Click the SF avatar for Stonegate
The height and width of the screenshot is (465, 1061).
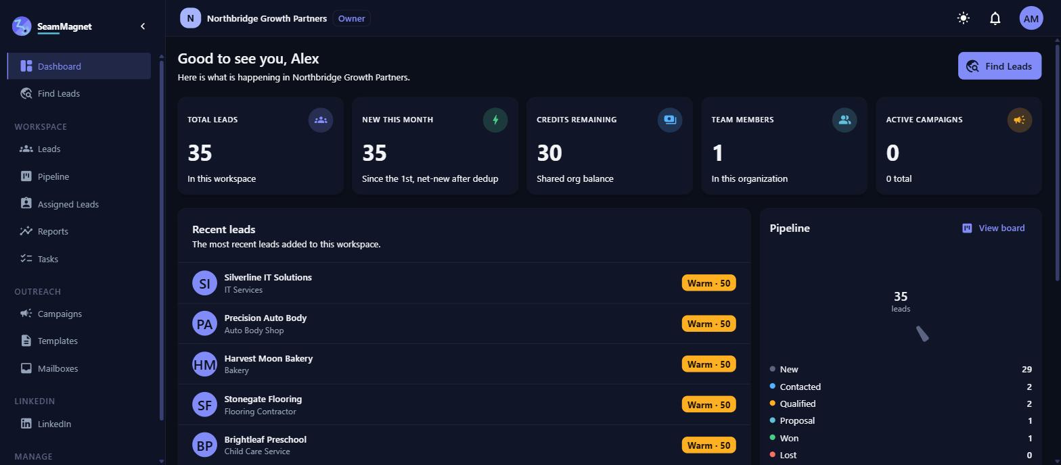click(204, 405)
